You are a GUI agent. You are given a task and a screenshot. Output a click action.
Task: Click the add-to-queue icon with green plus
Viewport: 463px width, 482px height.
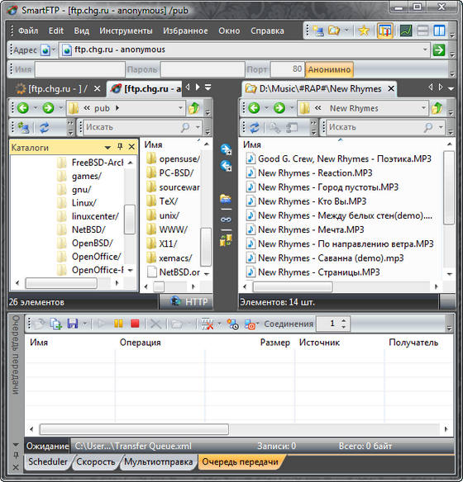[x=56, y=324]
